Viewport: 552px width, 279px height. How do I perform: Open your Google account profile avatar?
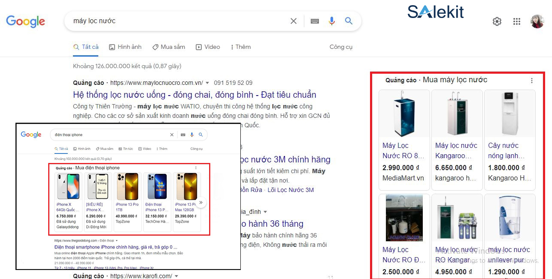point(537,21)
